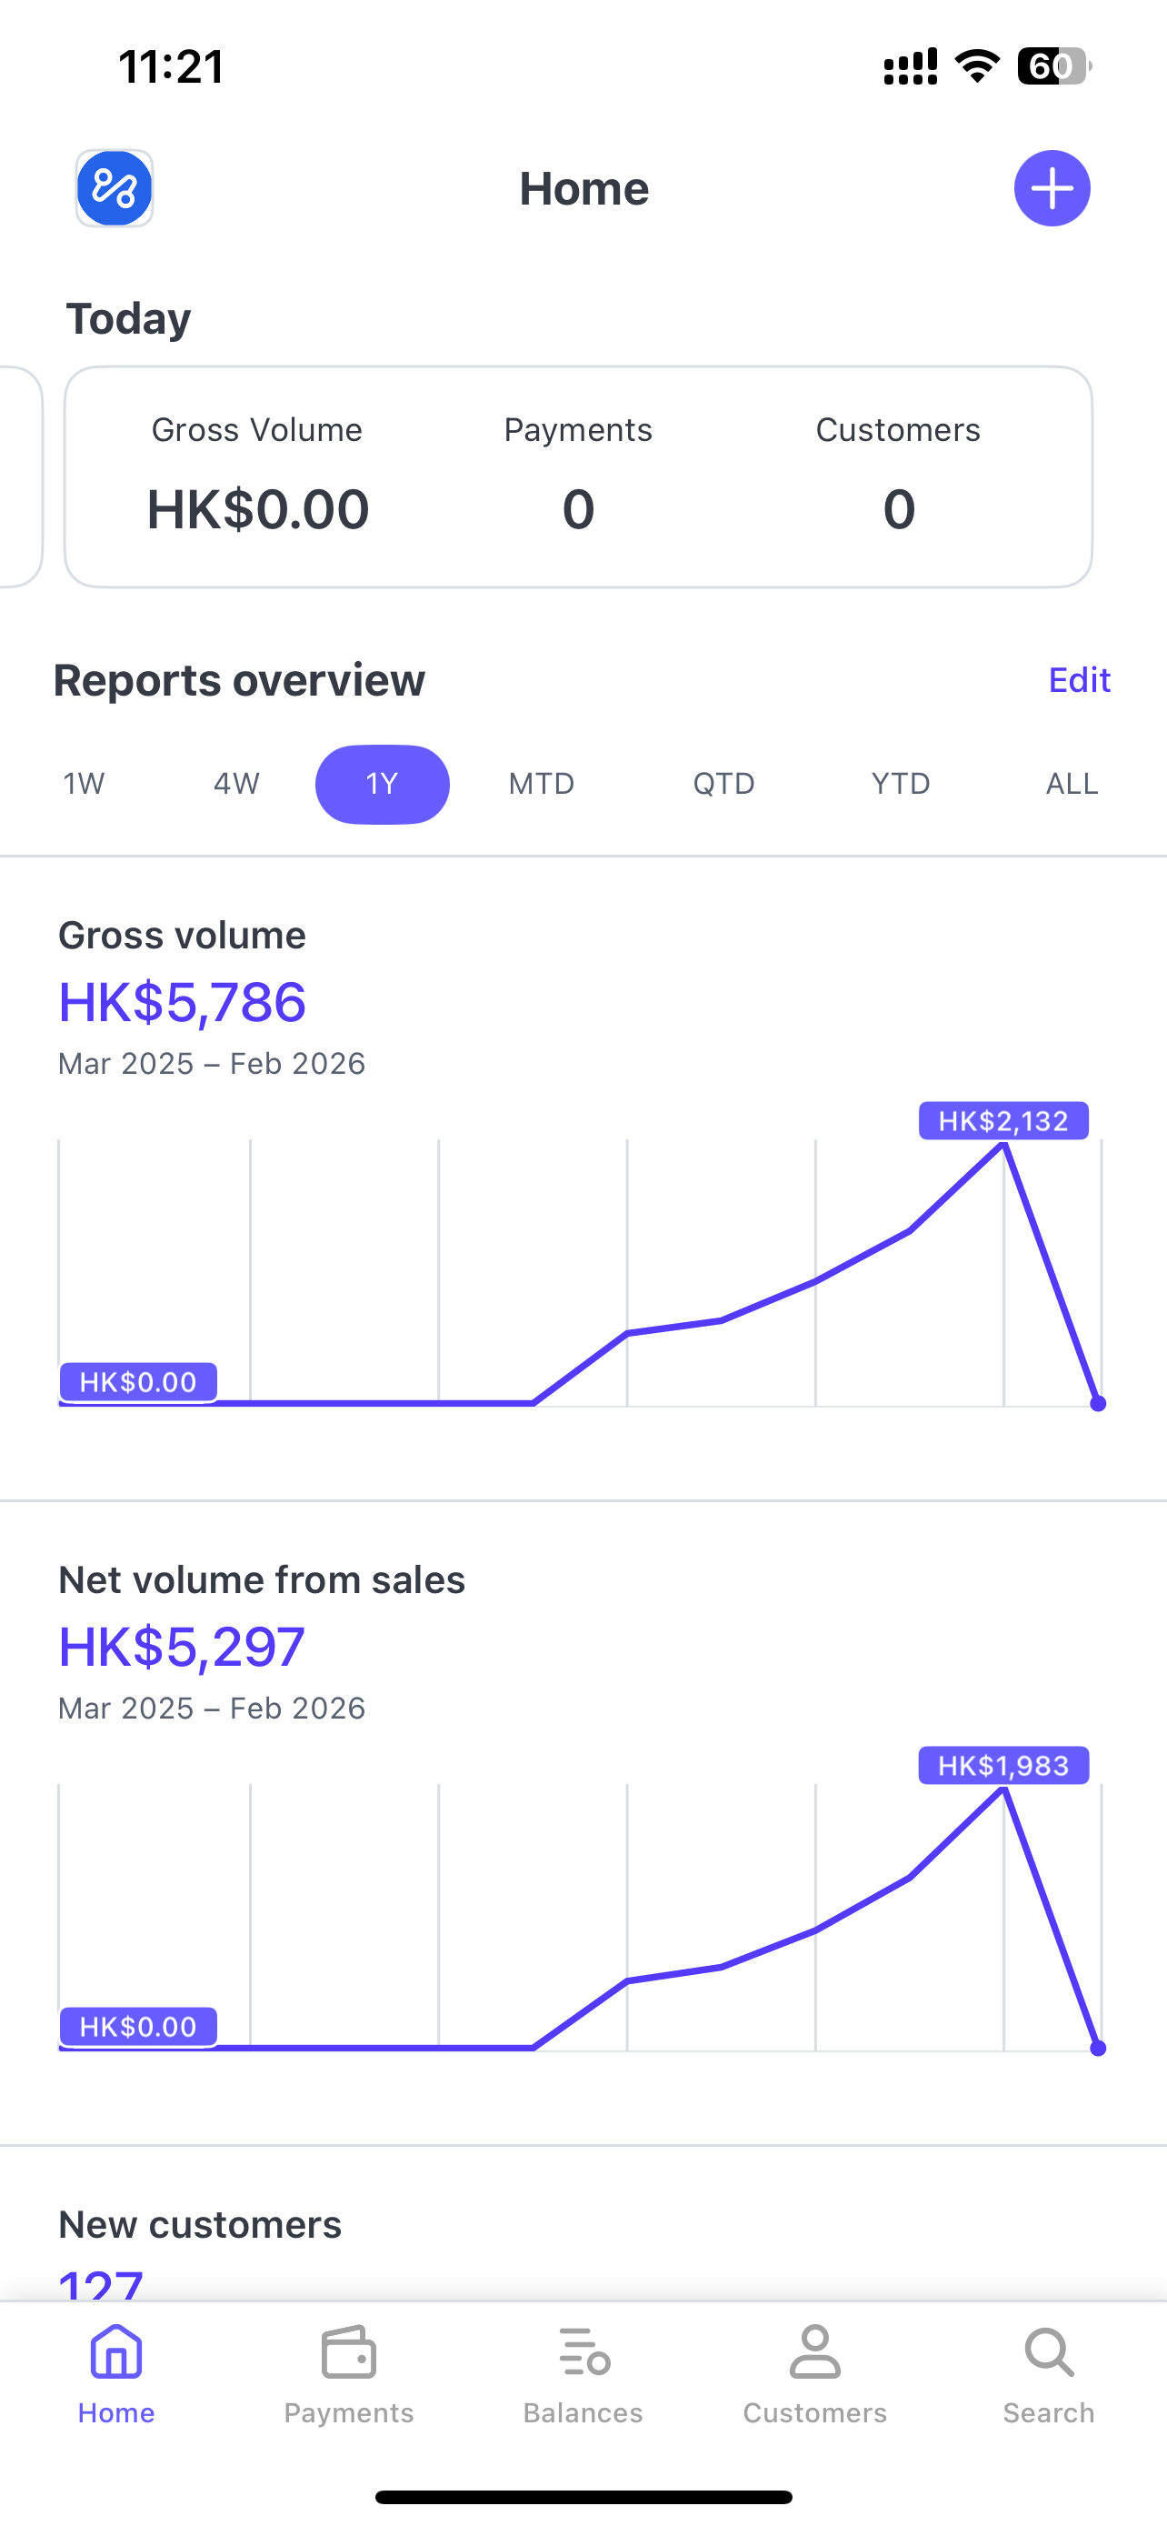Image resolution: width=1167 pixels, height=2526 pixels.
Task: Tap the Home tab house icon
Action: coord(116,2353)
